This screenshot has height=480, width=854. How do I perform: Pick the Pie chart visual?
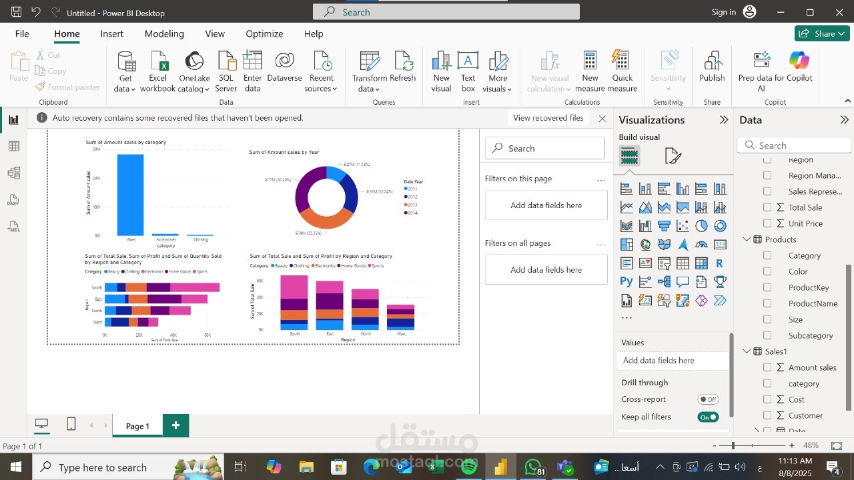pos(701,226)
